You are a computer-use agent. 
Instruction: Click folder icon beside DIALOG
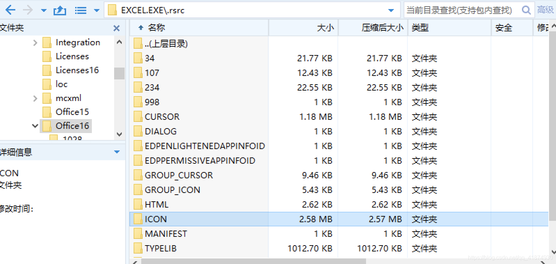(138, 131)
